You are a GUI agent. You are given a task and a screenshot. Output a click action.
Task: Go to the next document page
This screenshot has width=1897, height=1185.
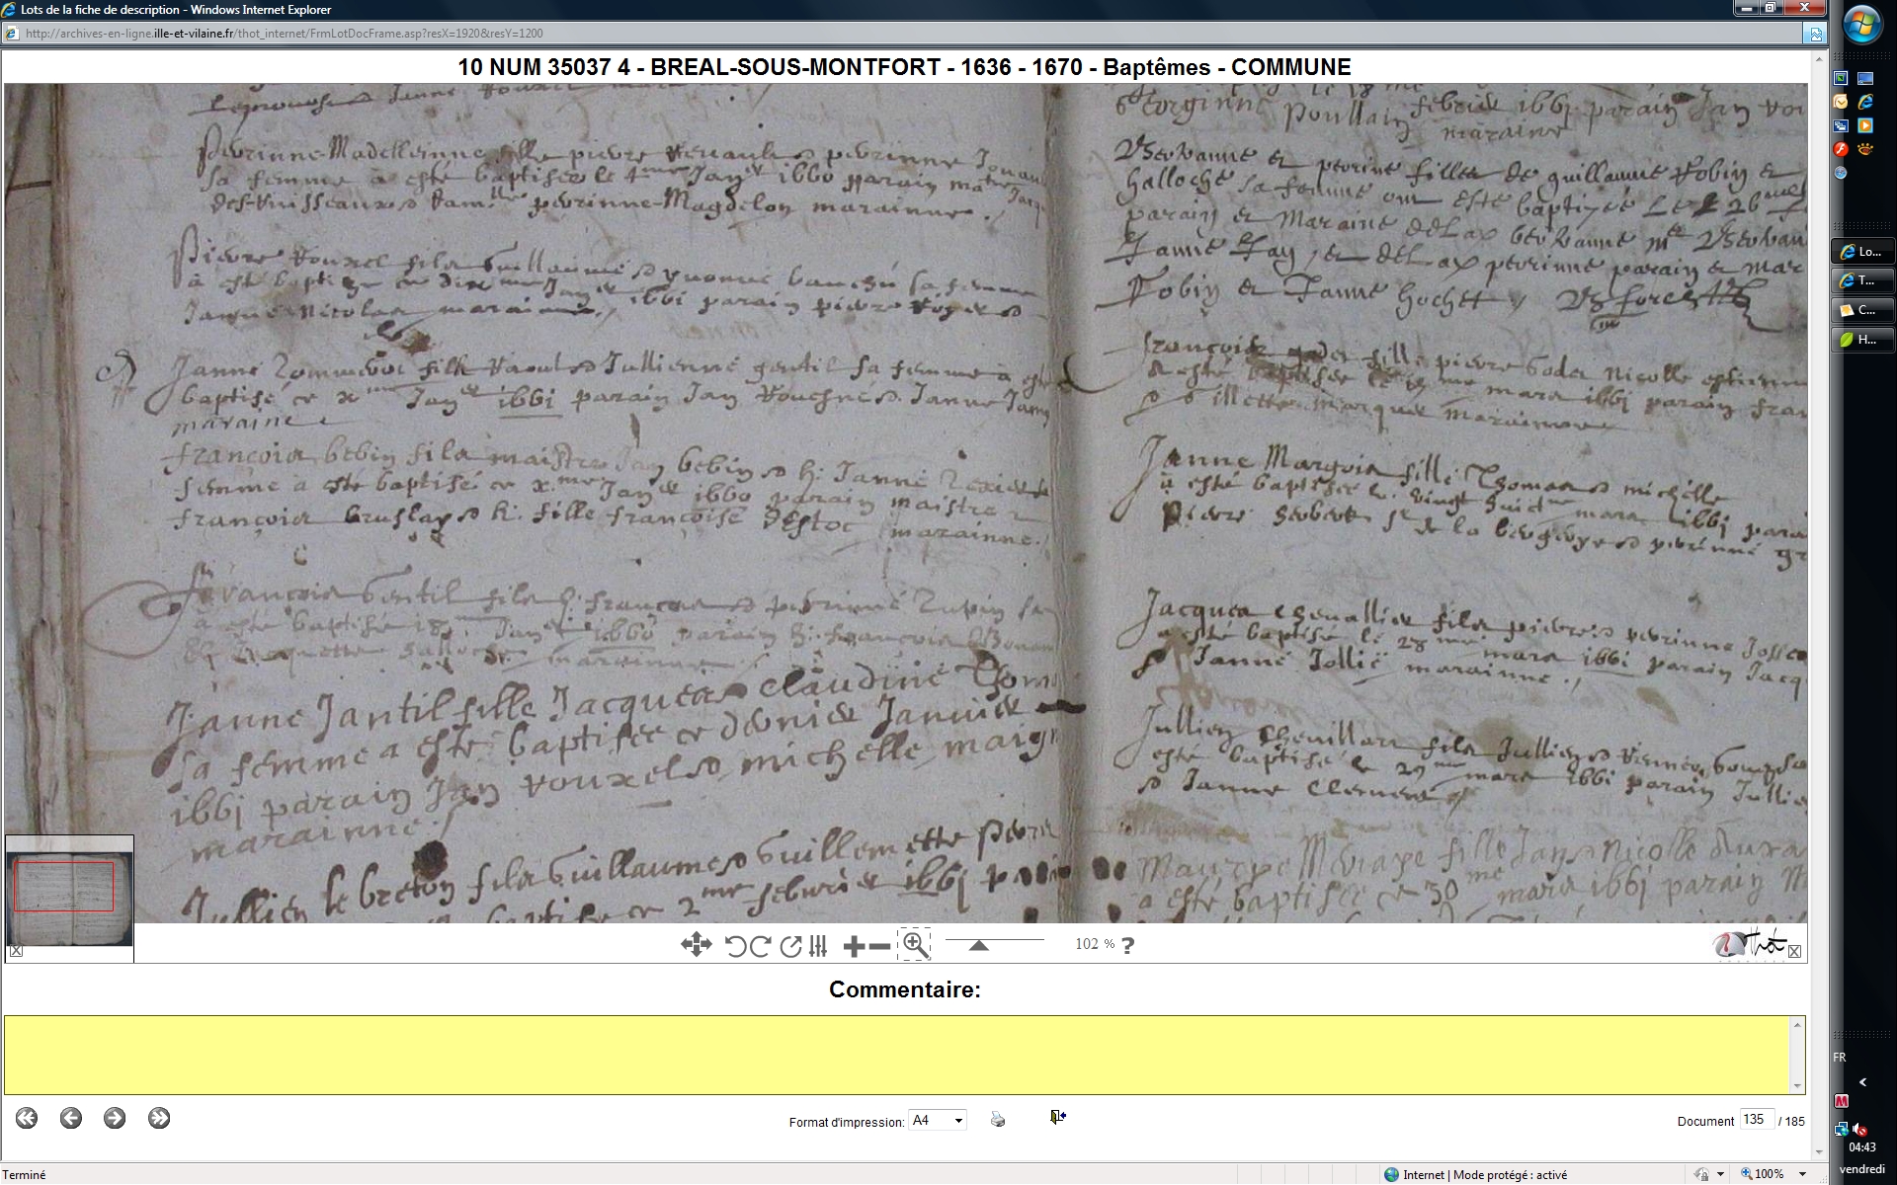(x=115, y=1118)
